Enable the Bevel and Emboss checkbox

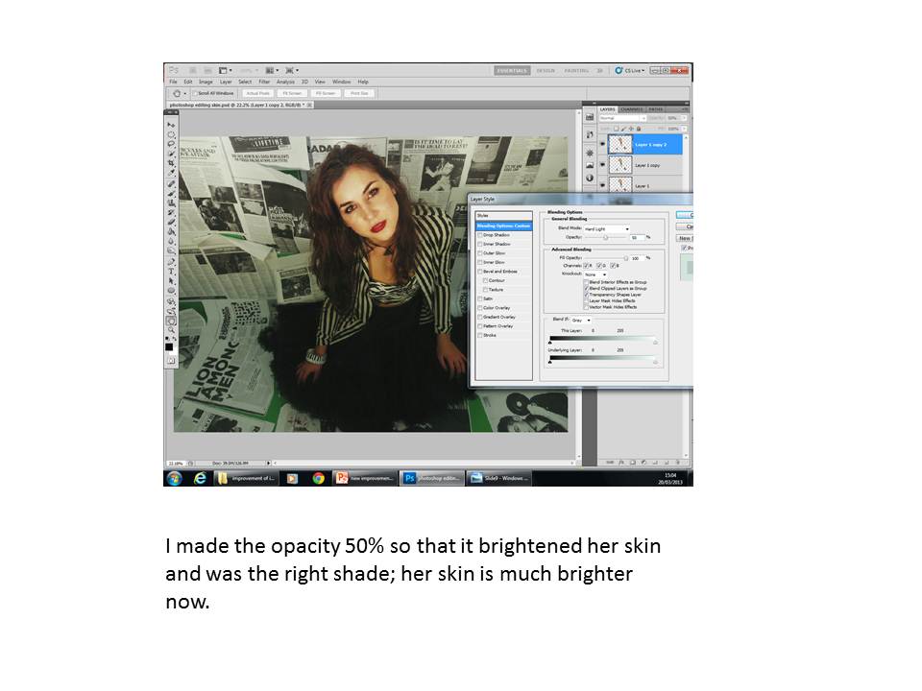click(480, 272)
